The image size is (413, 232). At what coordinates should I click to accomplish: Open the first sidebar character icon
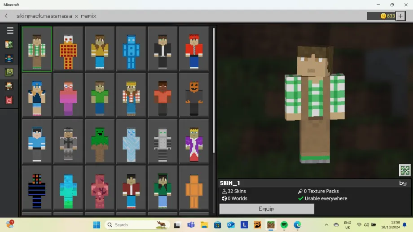point(9,44)
